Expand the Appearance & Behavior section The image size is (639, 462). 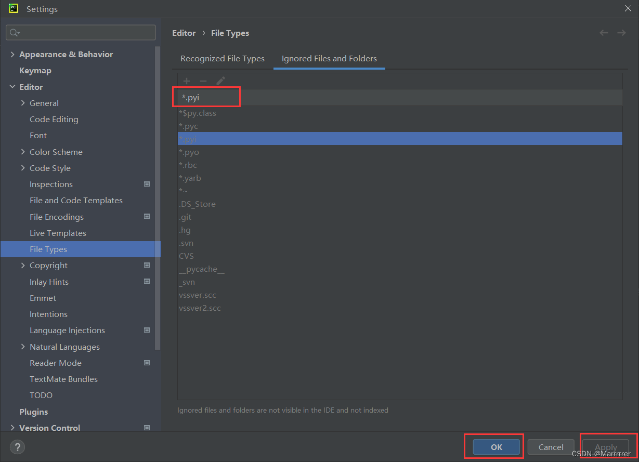point(12,54)
